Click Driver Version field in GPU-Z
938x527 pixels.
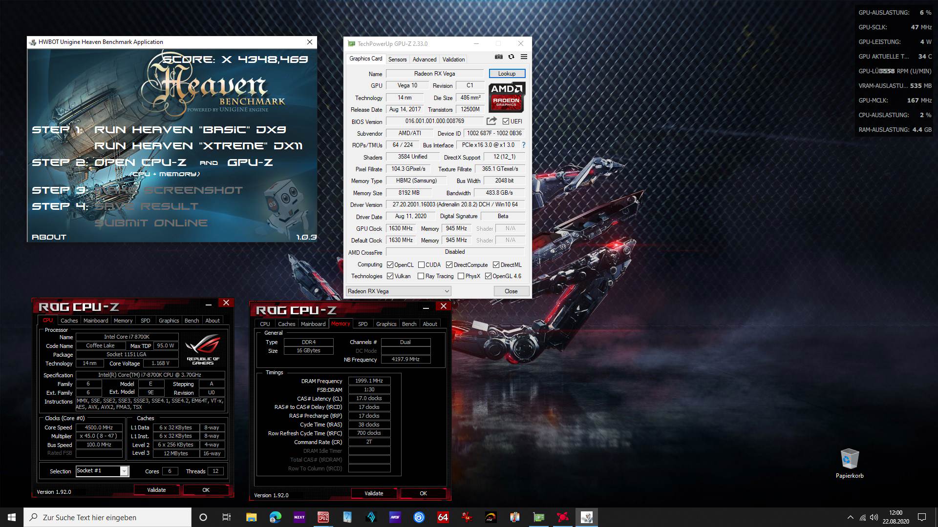[455, 204]
